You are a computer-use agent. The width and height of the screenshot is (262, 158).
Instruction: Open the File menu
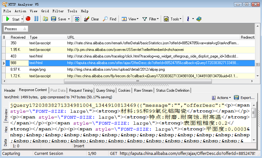[x=7, y=11]
